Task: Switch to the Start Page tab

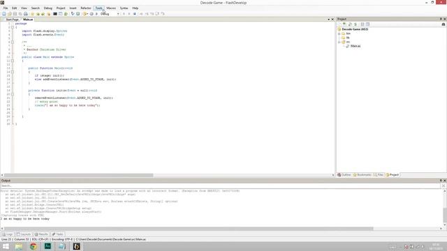Action: pos(12,20)
